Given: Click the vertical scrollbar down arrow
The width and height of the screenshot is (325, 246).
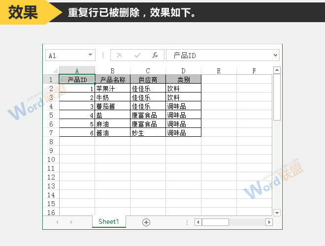Looking at the screenshot, I should (x=277, y=213).
